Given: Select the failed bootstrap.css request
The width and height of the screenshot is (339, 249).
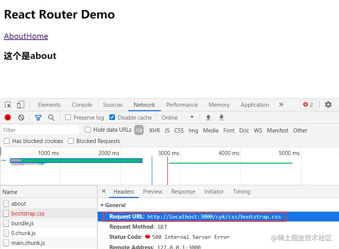Looking at the screenshot, I should pyautogui.click(x=49, y=213).
